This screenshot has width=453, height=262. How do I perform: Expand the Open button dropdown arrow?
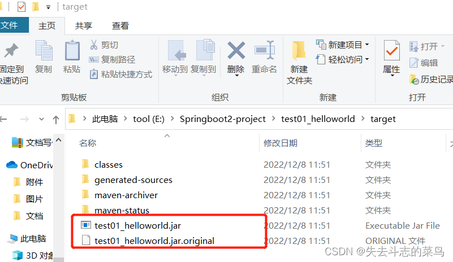tap(443, 46)
